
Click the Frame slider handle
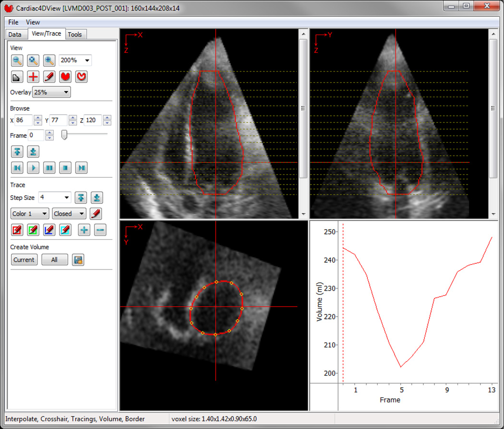[64, 136]
